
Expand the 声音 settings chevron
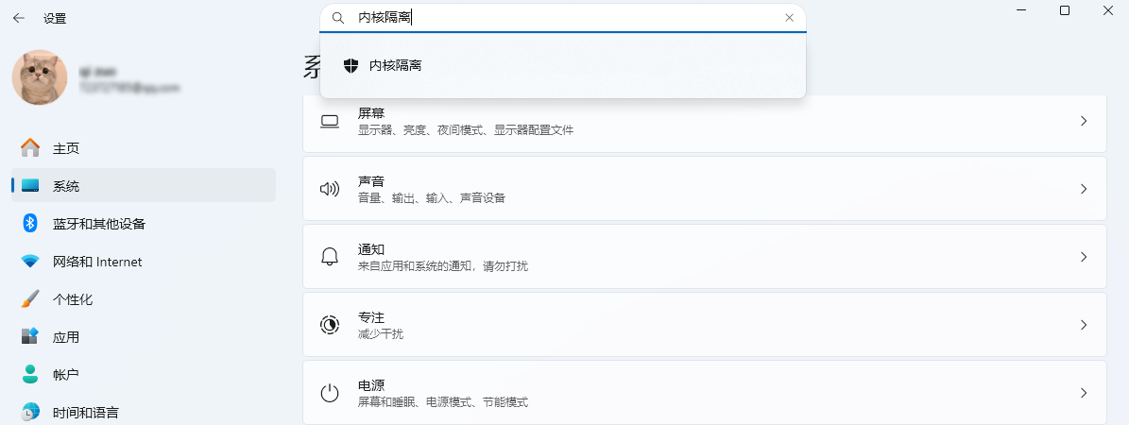1083,189
